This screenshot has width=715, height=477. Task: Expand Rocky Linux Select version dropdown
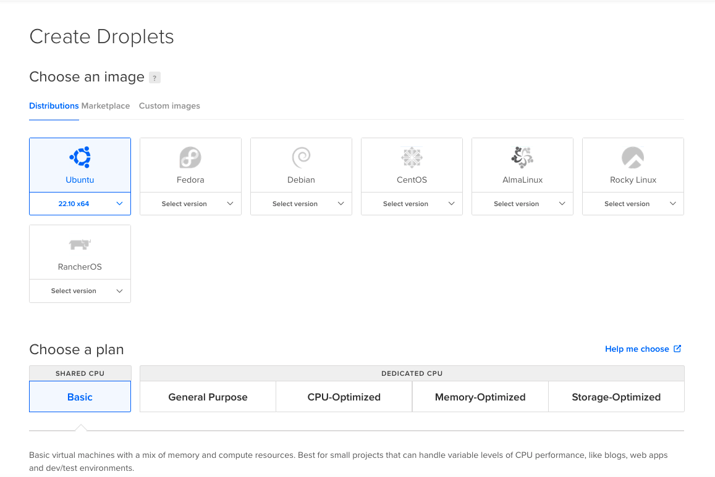click(x=633, y=204)
